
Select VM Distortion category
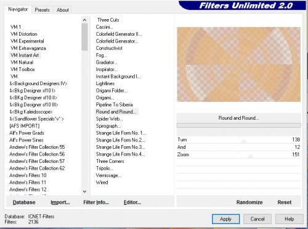pyautogui.click(x=24, y=34)
